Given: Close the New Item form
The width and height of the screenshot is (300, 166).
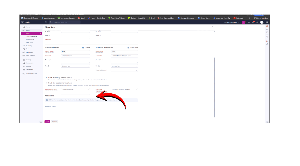Looking at the screenshot, I should (x=212, y=27).
